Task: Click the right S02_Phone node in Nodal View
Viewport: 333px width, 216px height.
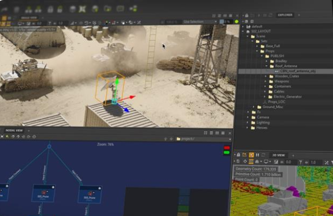Action: (90, 194)
